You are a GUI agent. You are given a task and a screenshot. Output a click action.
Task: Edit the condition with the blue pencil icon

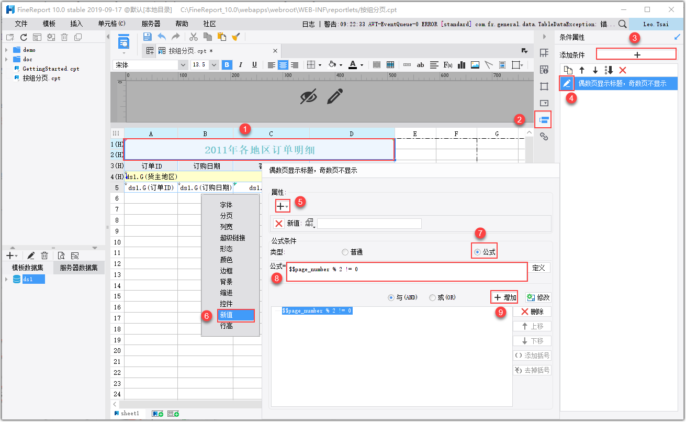point(567,83)
